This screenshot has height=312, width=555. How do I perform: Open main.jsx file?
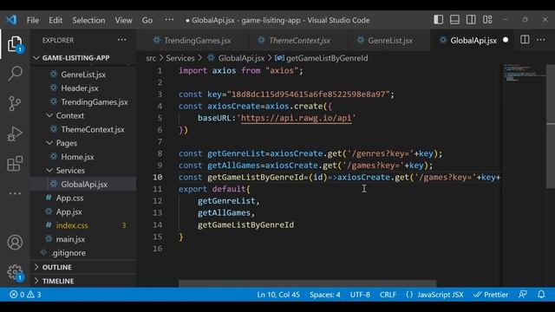coord(70,239)
